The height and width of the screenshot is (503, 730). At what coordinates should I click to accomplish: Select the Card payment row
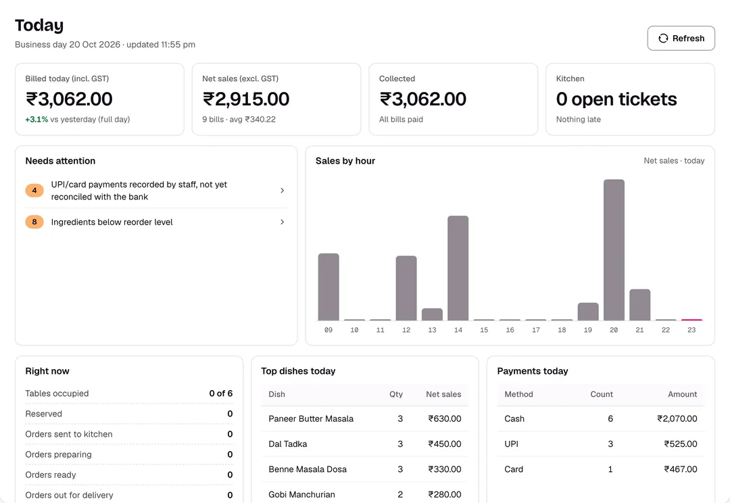click(601, 469)
